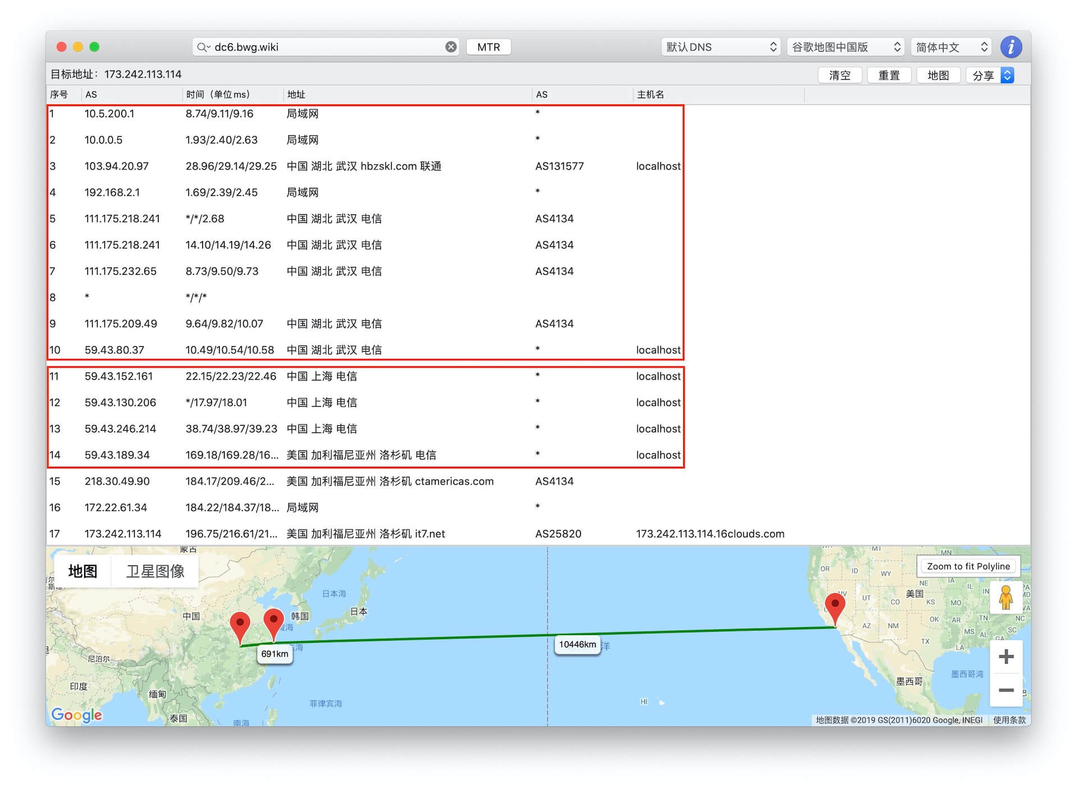
Task: Open the 默认DNS dropdown
Action: [720, 47]
